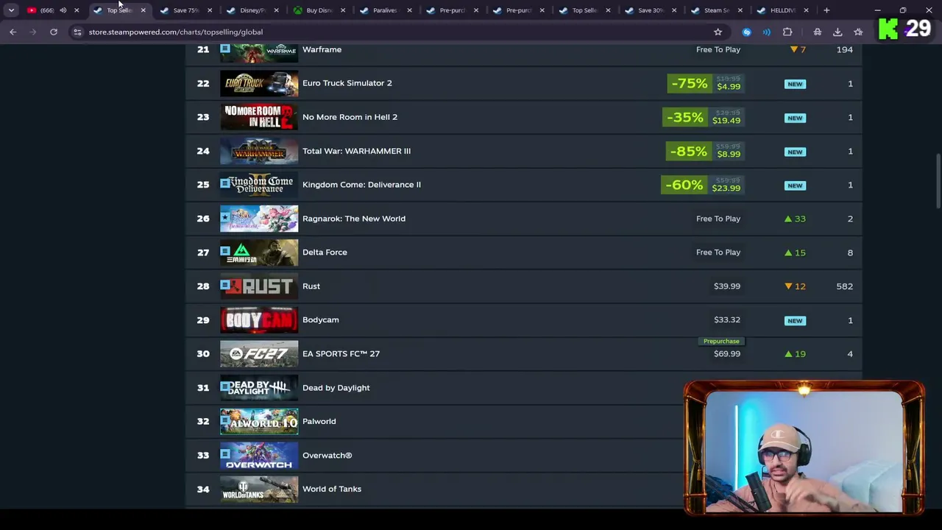The height and width of the screenshot is (530, 942).
Task: Click the $69.99 price for EA SPORTS FC
Action: click(727, 354)
